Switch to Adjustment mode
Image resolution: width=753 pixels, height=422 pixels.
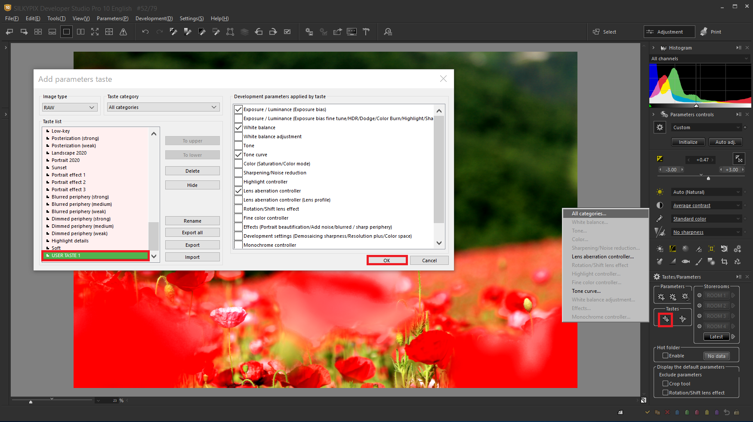pos(669,32)
